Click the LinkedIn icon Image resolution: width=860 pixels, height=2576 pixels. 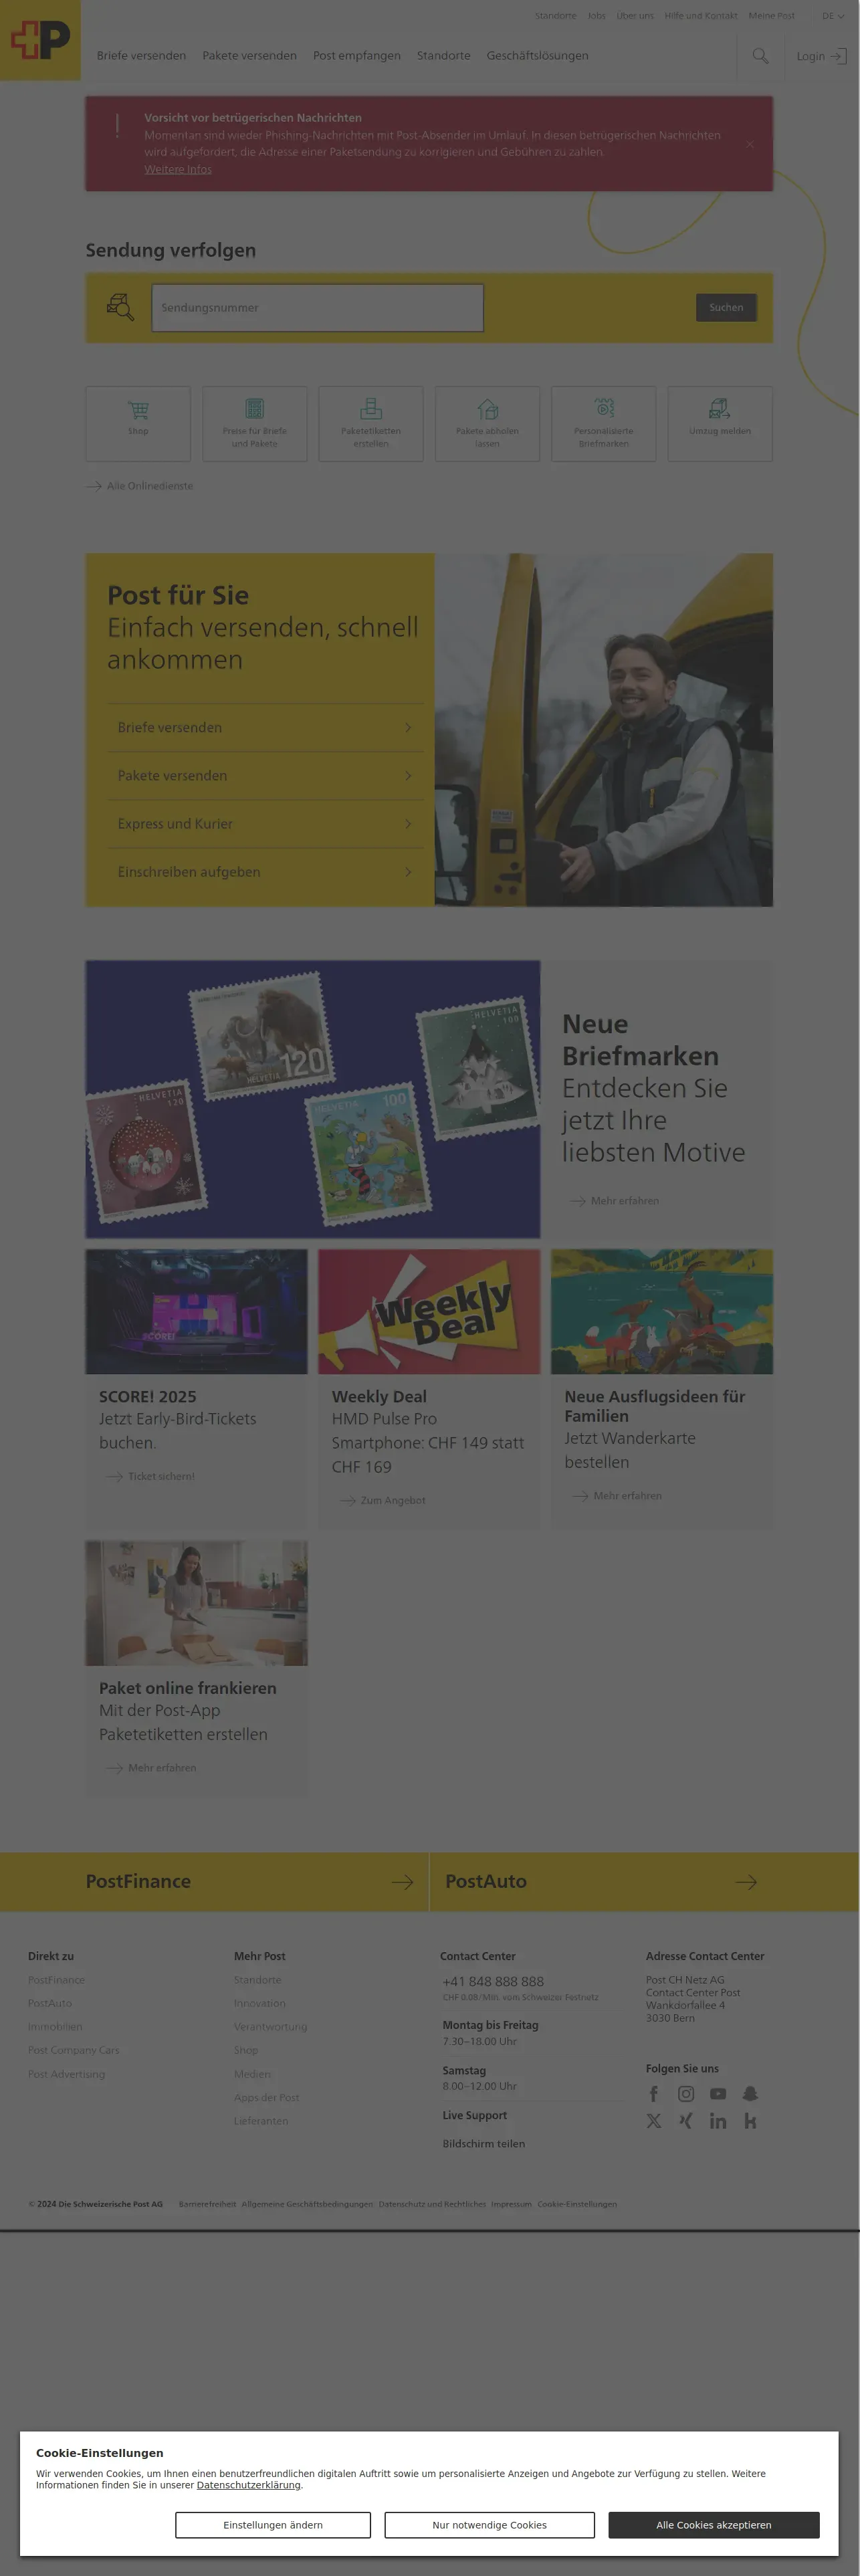click(718, 2121)
